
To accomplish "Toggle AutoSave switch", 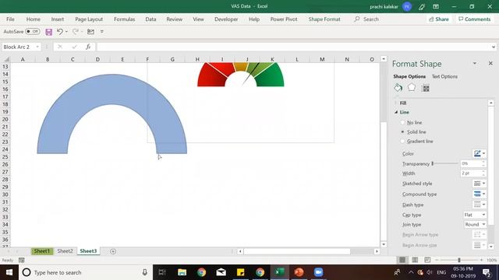I will click(x=33, y=31).
